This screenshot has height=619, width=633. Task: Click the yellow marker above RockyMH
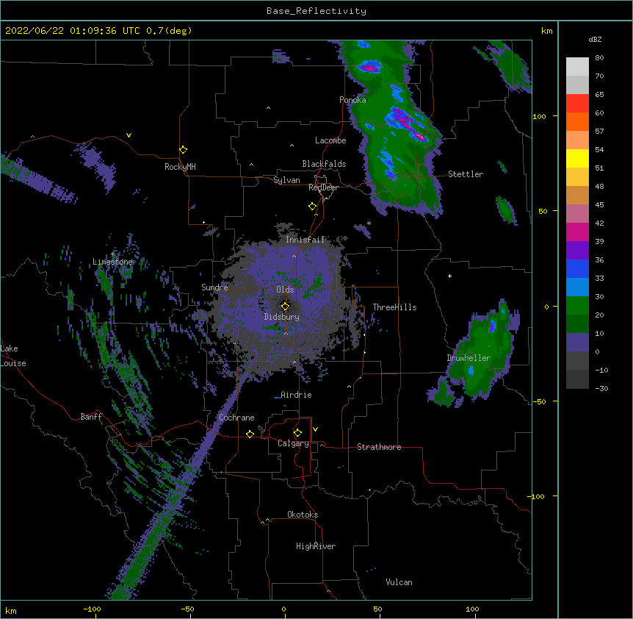point(183,149)
